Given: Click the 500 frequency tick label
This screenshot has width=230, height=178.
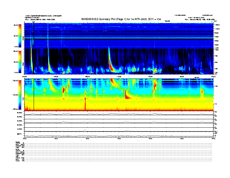Looking at the screenshot, I should coord(216,62).
